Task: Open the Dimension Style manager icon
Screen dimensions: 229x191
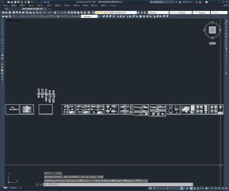Action: point(100,16)
